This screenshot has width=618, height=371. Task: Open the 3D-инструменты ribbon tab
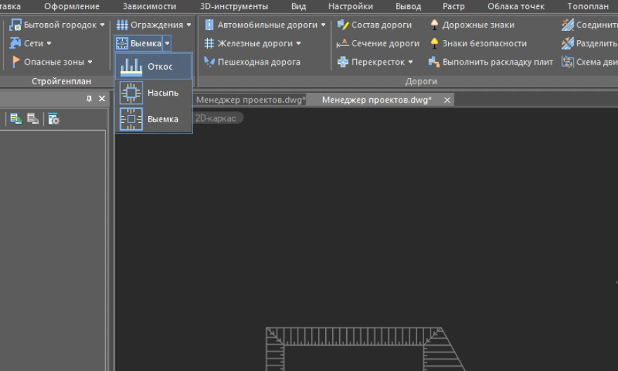(233, 6)
